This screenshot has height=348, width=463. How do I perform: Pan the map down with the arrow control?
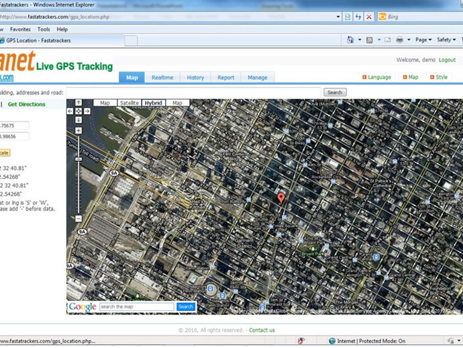click(79, 120)
